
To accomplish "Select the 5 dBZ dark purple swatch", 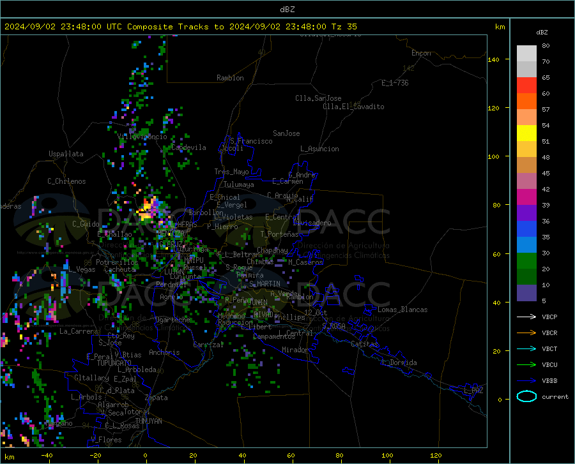I will click(526, 292).
